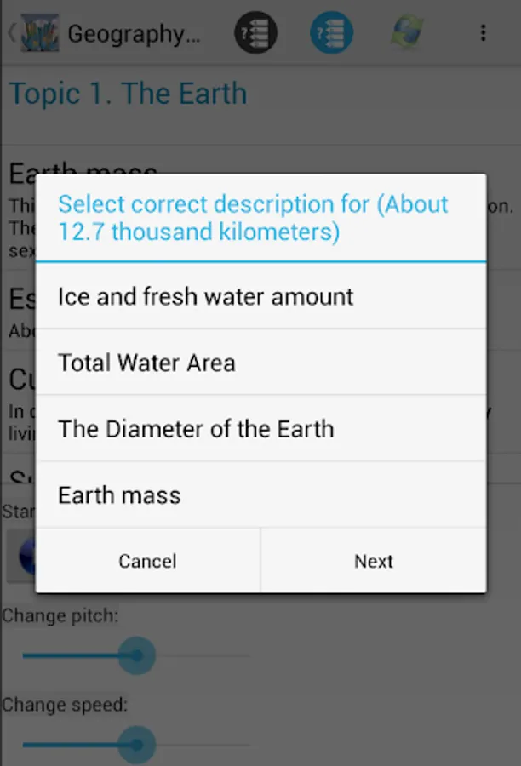Click the Change speed slider track
The width and height of the screenshot is (521, 766).
pos(137,745)
